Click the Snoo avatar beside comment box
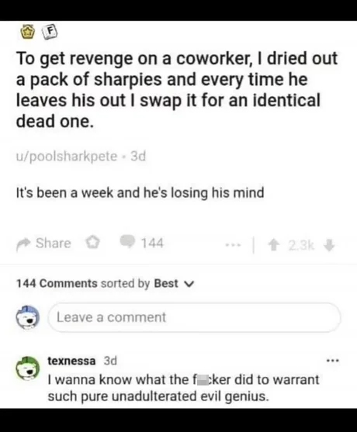 27,317
